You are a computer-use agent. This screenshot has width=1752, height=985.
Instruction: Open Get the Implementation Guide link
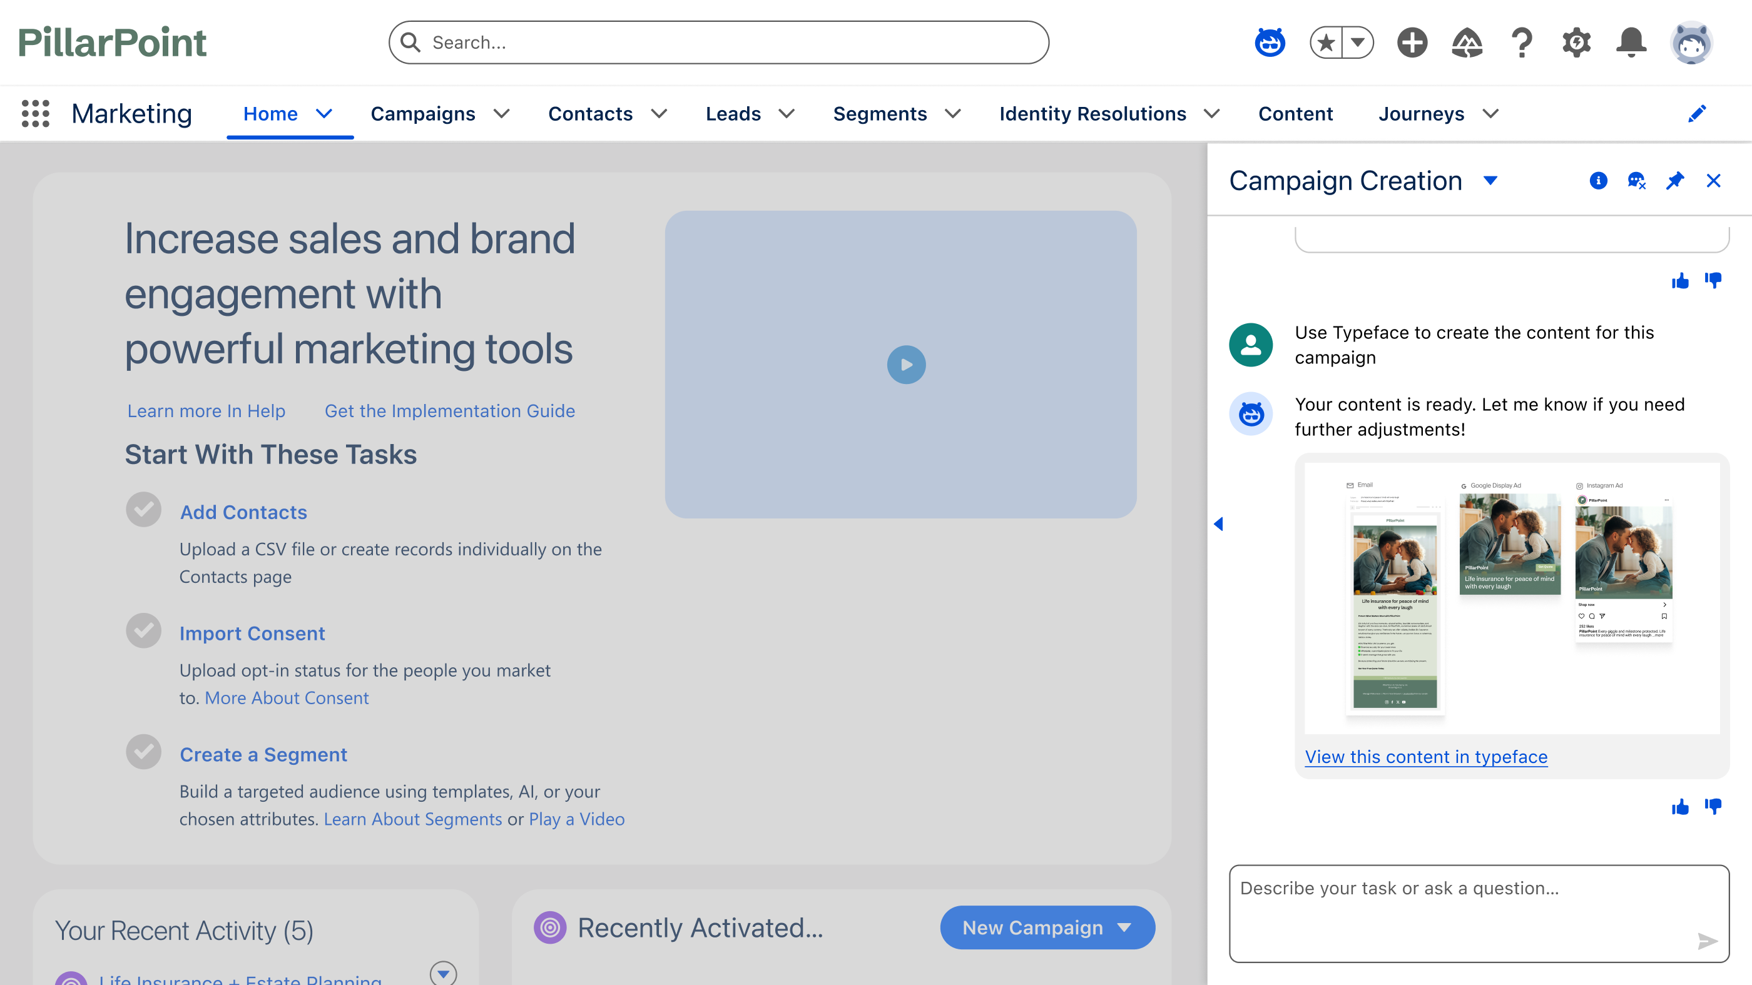pyautogui.click(x=449, y=411)
